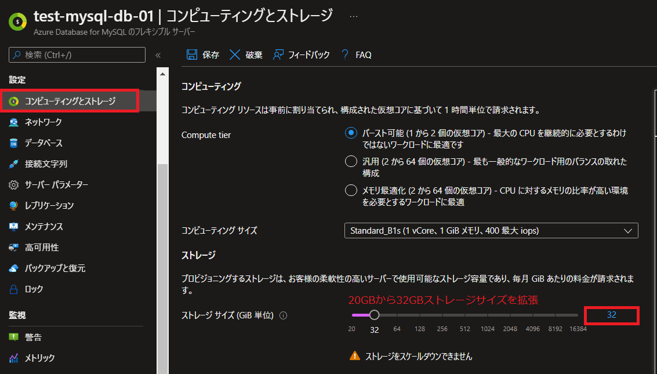The height and width of the screenshot is (374, 657).
Task: Click the サーバー パラメーター gear icon
Action: [x=14, y=185]
